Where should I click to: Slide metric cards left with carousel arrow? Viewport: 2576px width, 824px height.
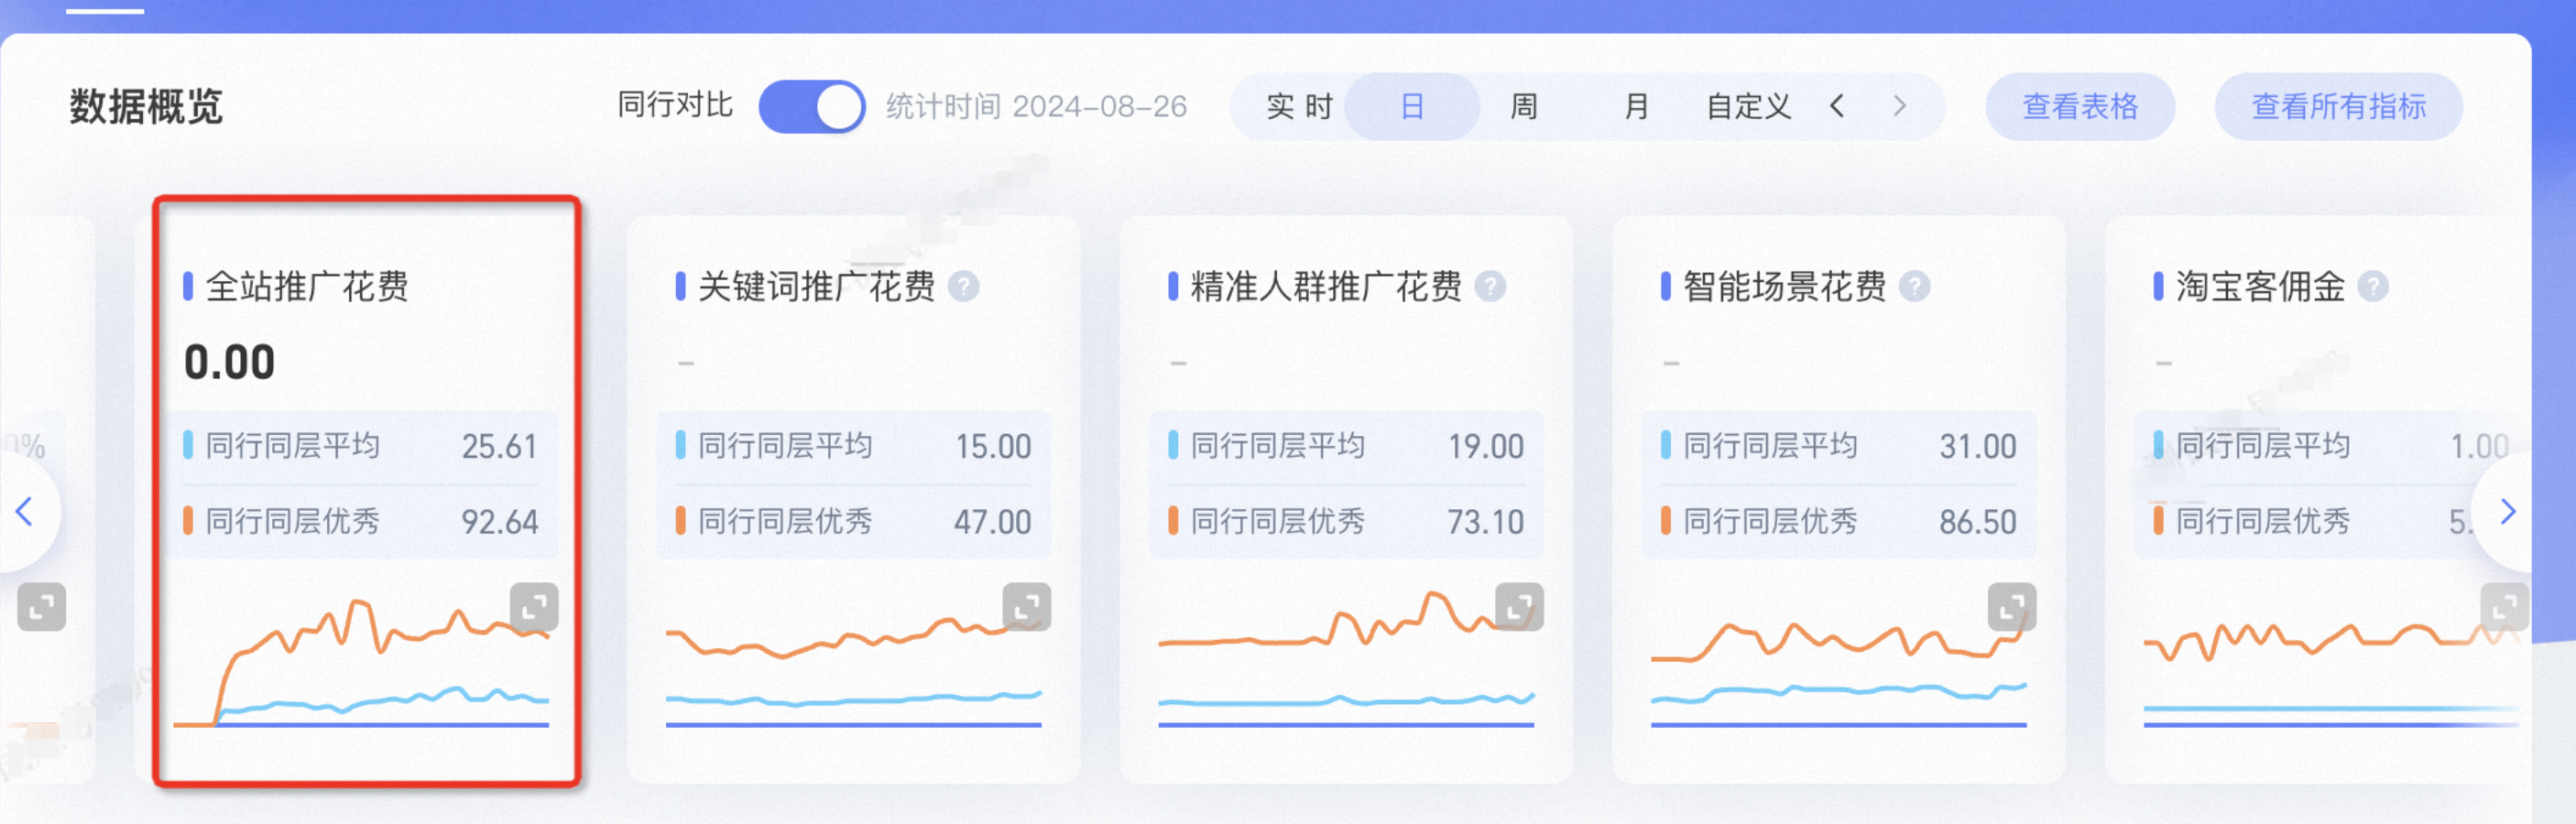(x=25, y=512)
